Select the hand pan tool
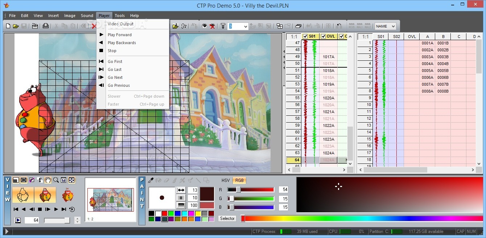 pos(48,180)
